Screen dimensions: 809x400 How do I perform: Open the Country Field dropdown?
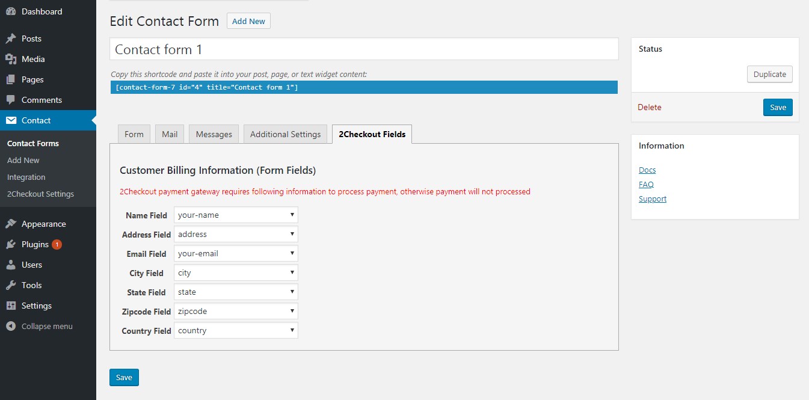pos(236,330)
